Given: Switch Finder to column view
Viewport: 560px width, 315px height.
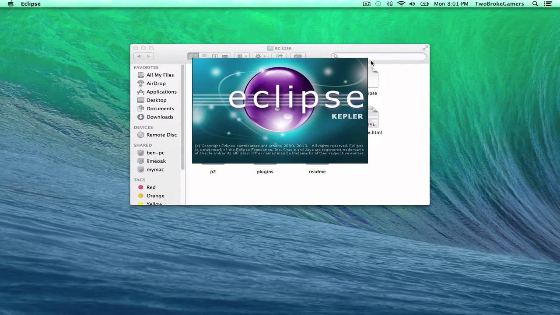Looking at the screenshot, I should 215,56.
